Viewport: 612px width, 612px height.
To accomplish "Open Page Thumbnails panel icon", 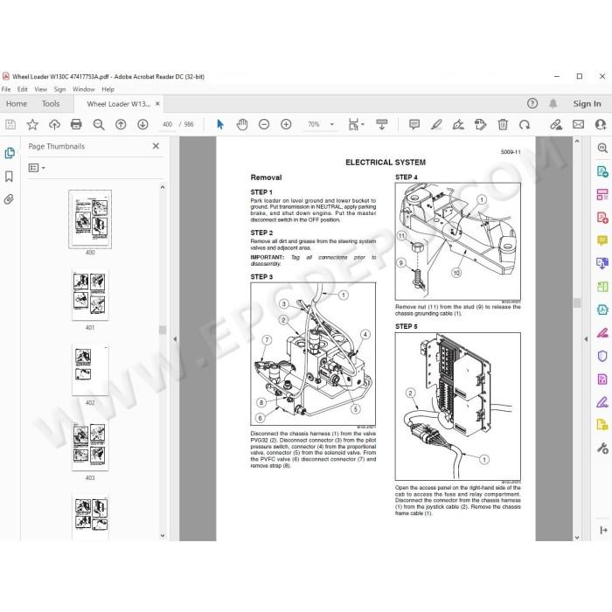I will click(10, 153).
